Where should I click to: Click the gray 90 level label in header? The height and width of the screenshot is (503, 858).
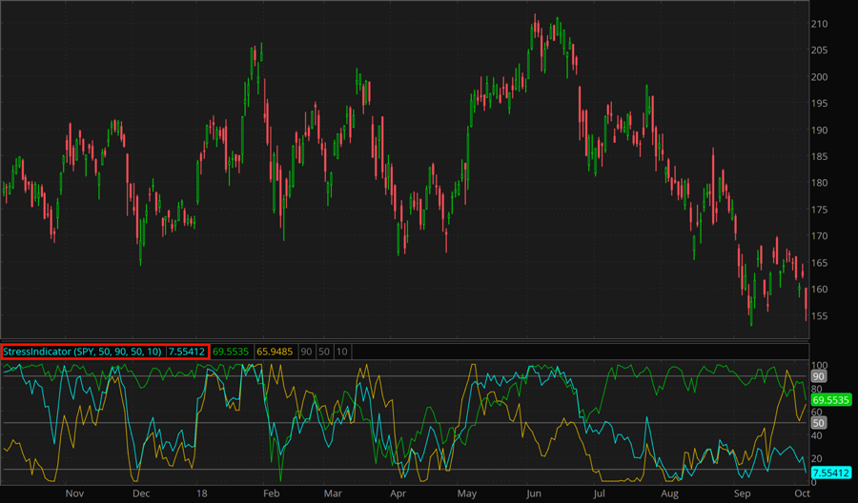(306, 352)
